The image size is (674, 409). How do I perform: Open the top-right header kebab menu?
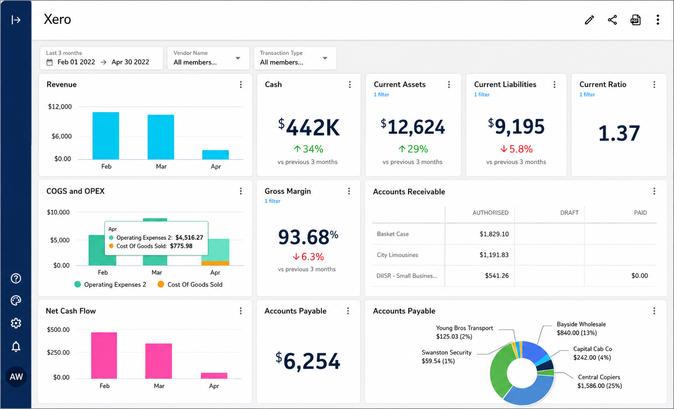[658, 20]
